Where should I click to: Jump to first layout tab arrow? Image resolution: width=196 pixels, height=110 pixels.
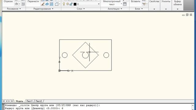click(3, 101)
